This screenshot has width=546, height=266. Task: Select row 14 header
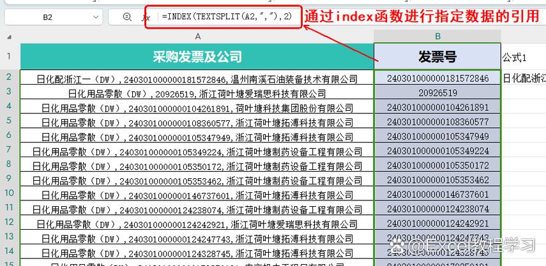9,251
